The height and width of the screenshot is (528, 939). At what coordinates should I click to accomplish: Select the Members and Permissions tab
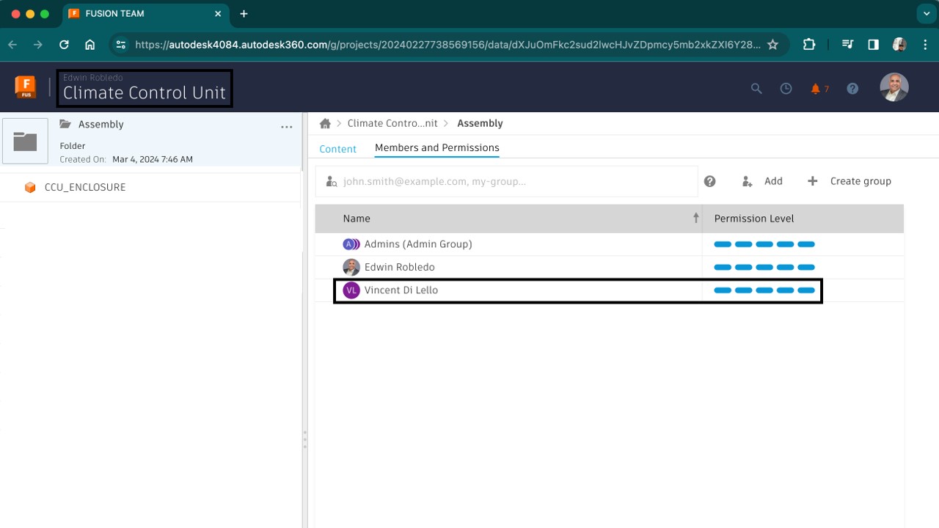[x=436, y=147]
